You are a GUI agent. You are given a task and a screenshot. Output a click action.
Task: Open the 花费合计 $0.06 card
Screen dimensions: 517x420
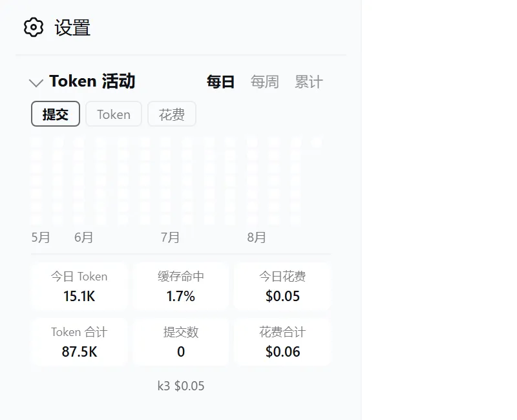coord(282,342)
